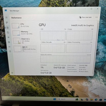
Task: Click the Intel(R) Iris(R) Xe Graphics label
Action: click(83, 25)
